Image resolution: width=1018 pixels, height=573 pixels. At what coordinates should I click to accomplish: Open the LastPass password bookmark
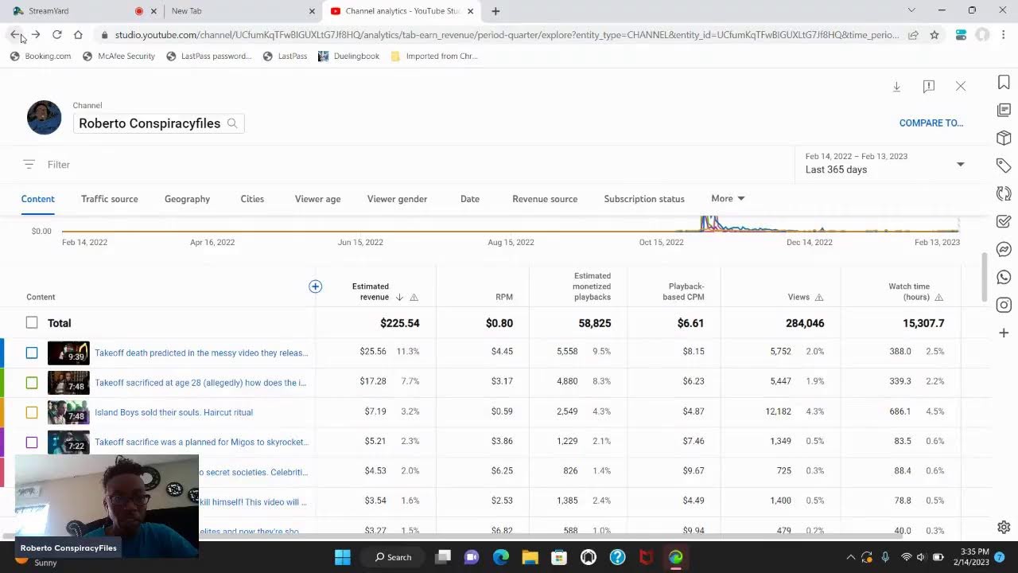(208, 57)
